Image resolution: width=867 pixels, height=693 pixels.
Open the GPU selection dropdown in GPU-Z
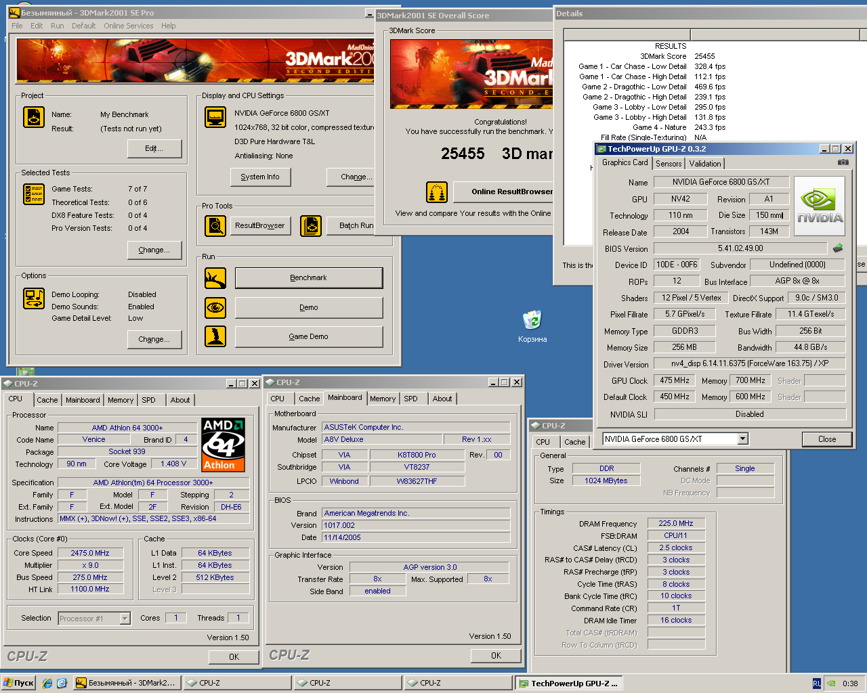[x=743, y=439]
